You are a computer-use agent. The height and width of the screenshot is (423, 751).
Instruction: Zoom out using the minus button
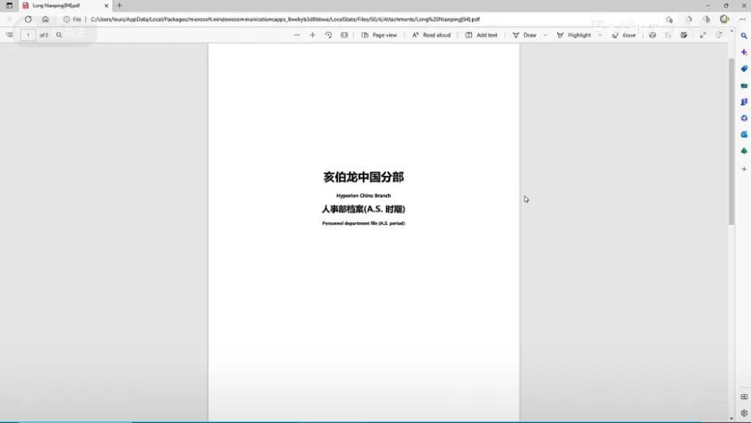297,35
